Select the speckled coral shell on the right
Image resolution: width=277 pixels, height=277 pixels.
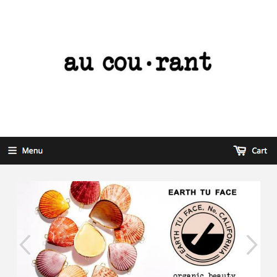click(x=131, y=228)
